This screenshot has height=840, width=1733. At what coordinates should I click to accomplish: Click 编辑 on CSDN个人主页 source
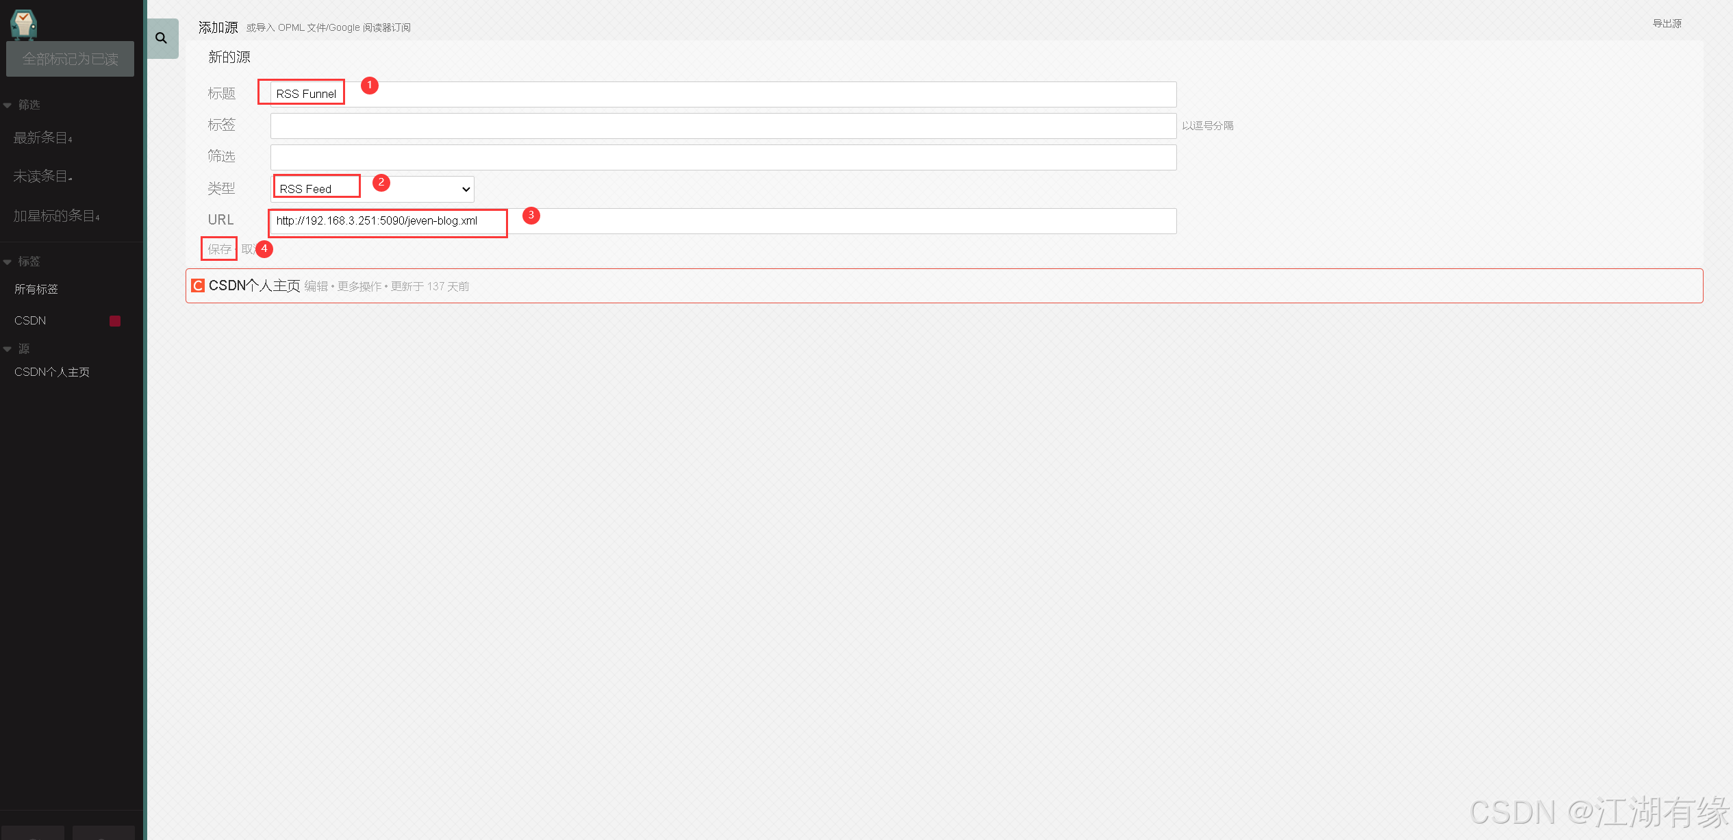click(316, 286)
